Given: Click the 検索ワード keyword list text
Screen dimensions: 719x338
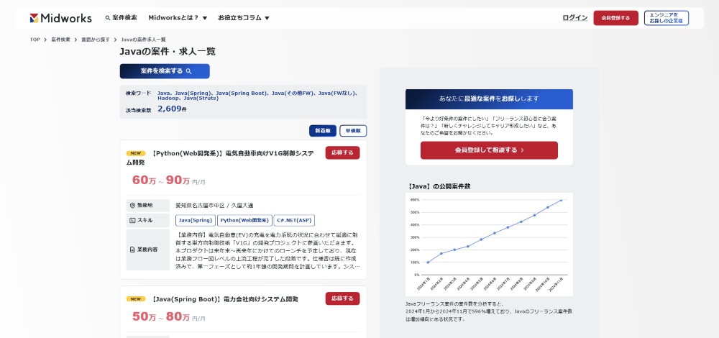Looking at the screenshot, I should (257, 96).
